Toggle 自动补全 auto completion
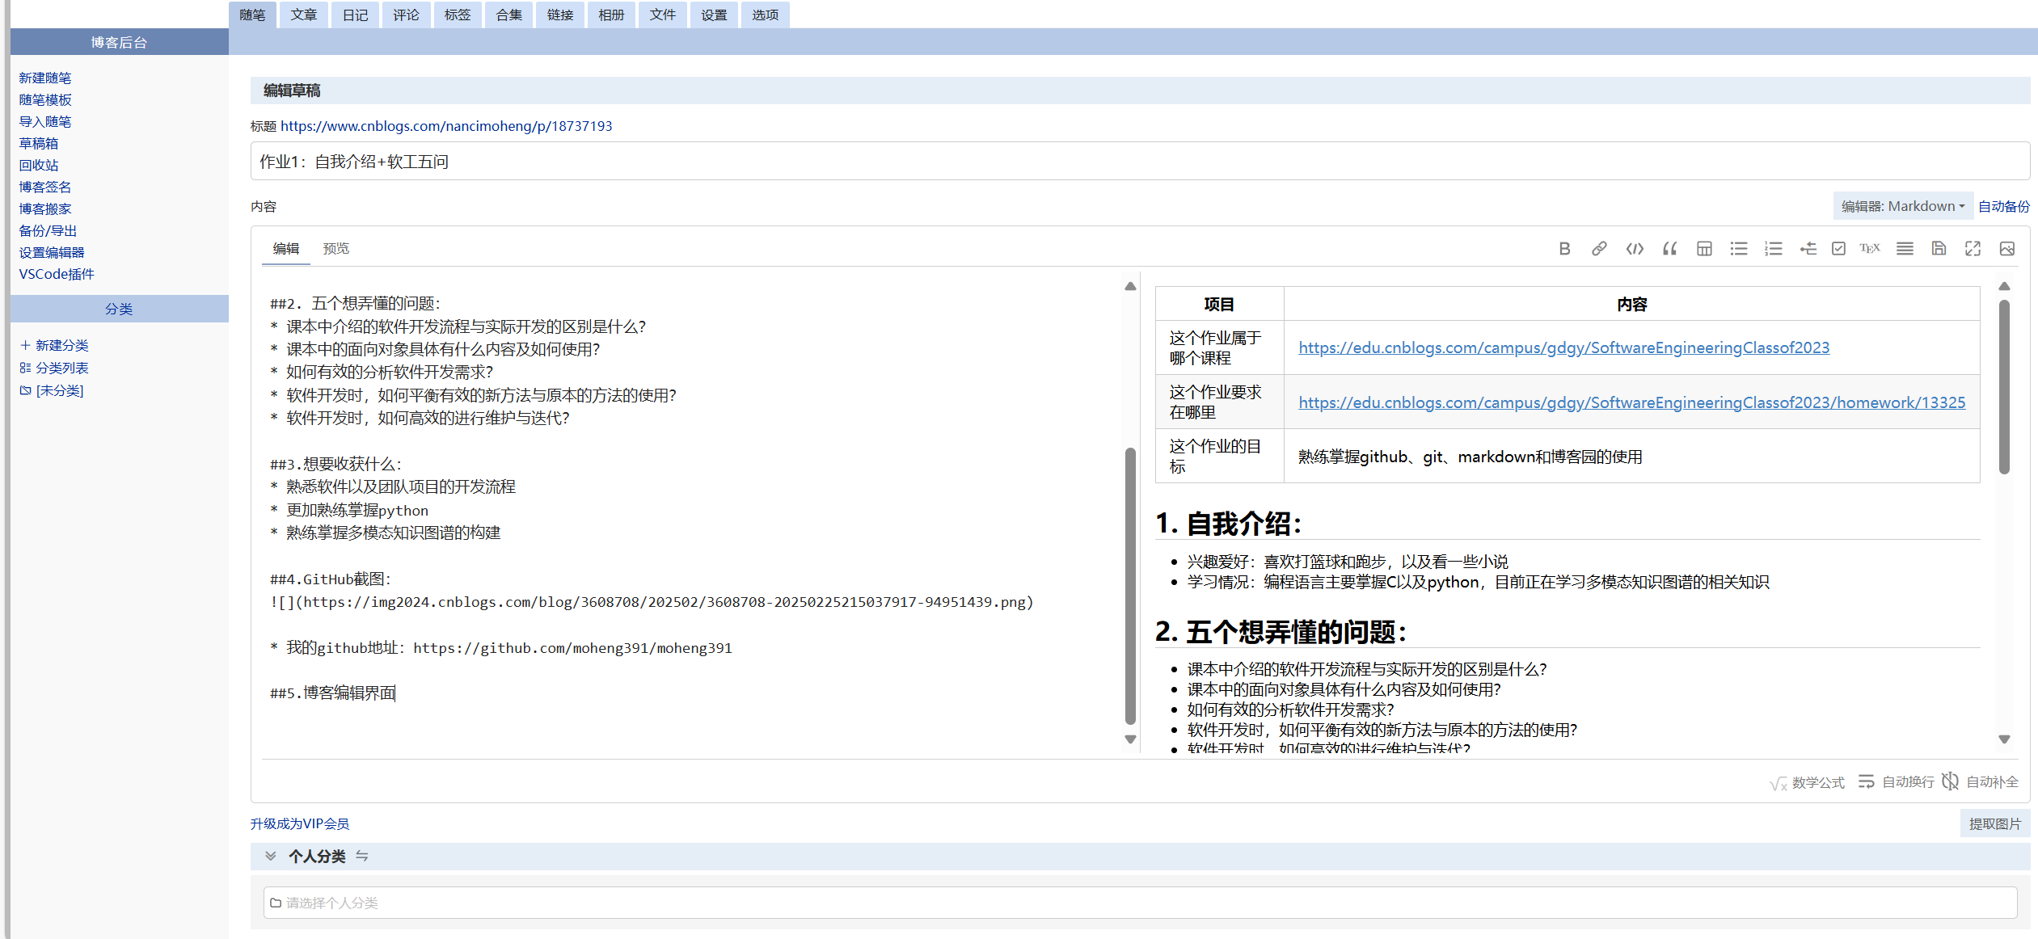This screenshot has height=939, width=2038. tap(1981, 782)
